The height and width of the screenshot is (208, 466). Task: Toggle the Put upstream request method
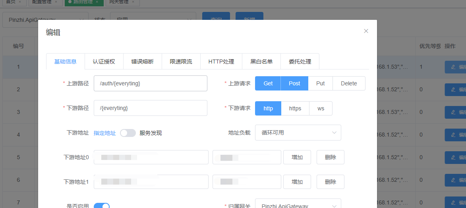(320, 83)
